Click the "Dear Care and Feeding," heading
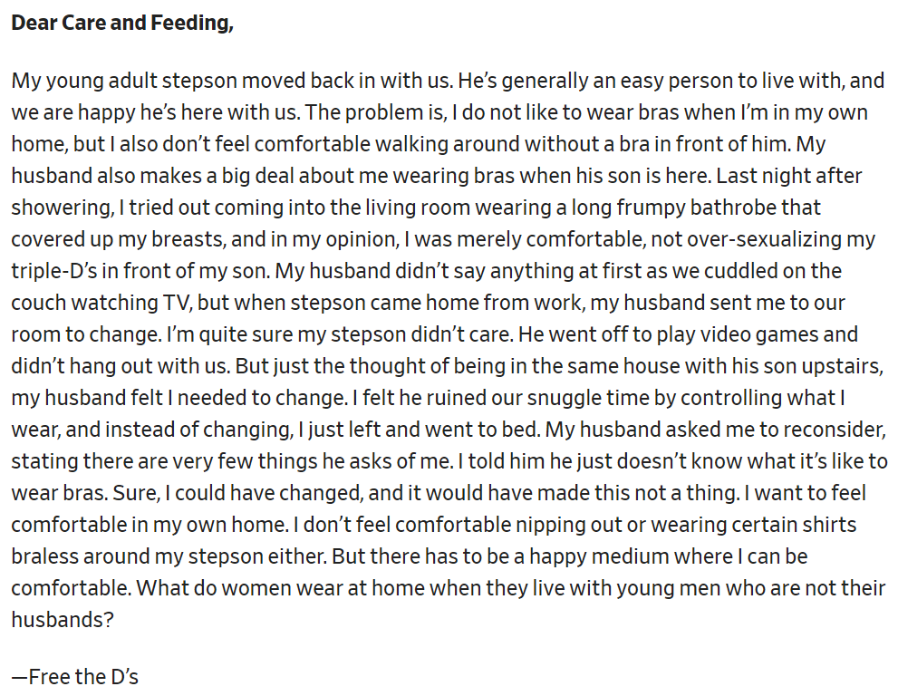This screenshot has width=898, height=696. coord(122,23)
